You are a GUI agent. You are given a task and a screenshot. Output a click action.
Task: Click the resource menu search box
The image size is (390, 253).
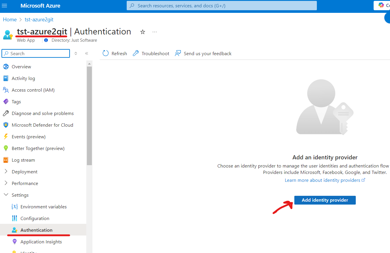pyautogui.click(x=35, y=53)
